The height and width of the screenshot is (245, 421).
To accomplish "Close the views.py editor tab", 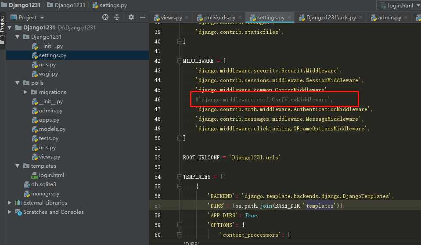I will click(187, 18).
